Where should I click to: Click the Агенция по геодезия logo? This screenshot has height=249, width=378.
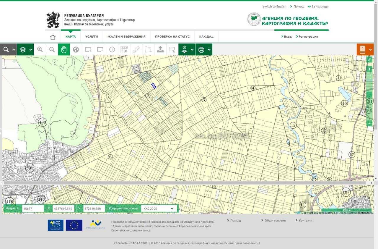click(288, 20)
